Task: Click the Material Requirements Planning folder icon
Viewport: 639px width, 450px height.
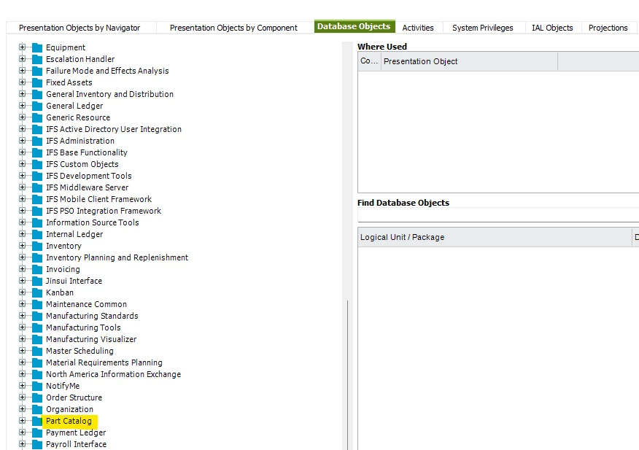Action: click(37, 362)
